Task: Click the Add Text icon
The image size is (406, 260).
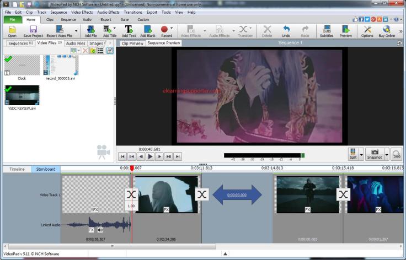Action: point(129,31)
